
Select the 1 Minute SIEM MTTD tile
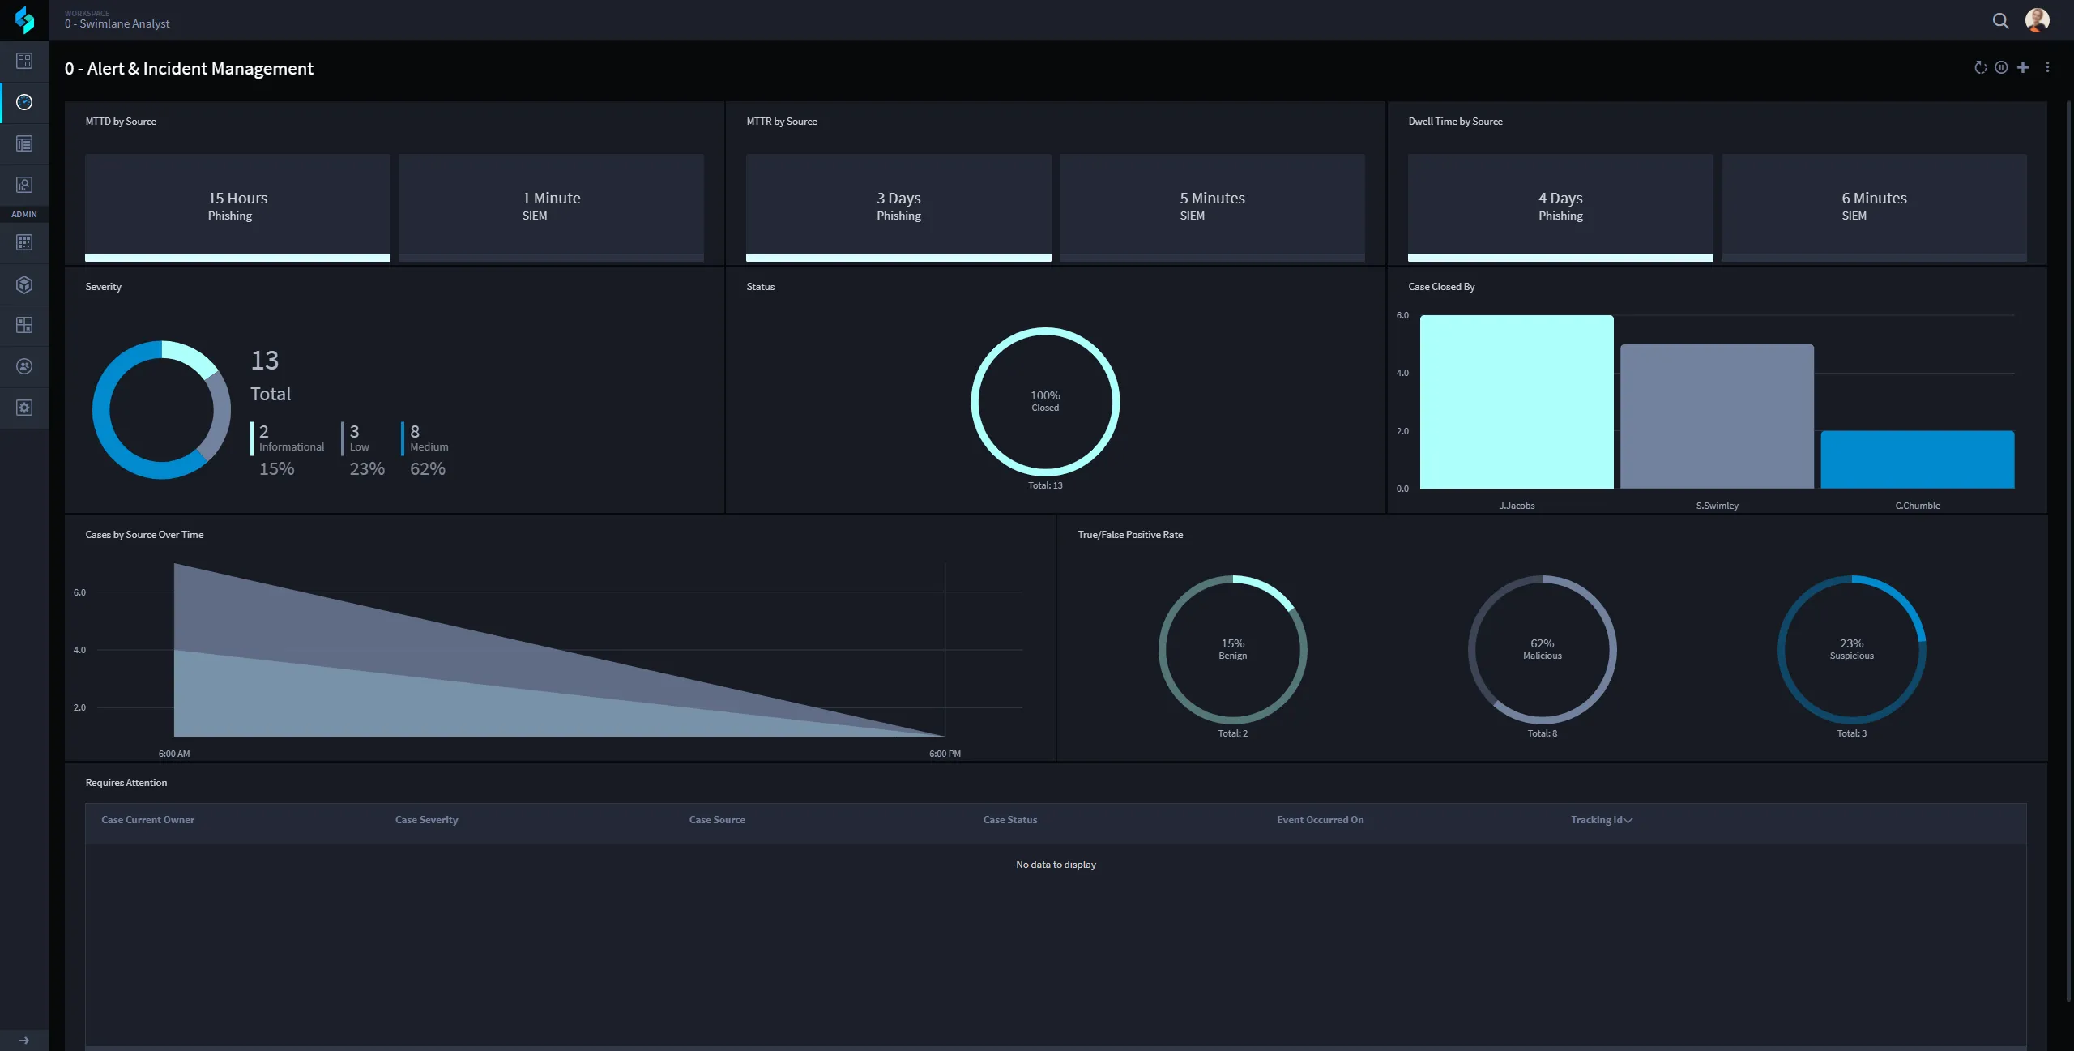pyautogui.click(x=551, y=207)
